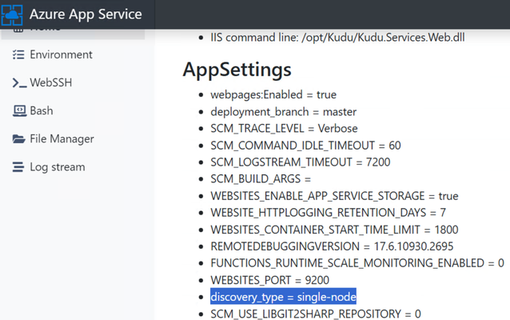This screenshot has width=510, height=320.
Task: Click the WEBSITES_PORT = 9200 entry
Action: pyautogui.click(x=269, y=280)
